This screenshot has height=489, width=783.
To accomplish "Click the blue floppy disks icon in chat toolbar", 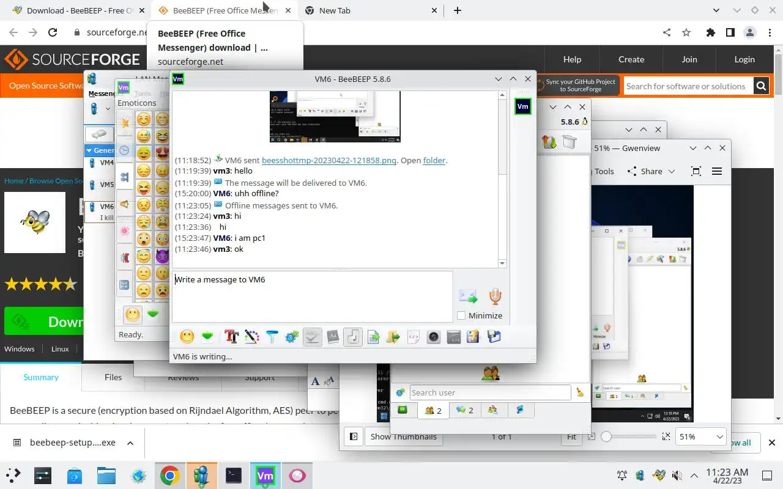I will tap(494, 336).
